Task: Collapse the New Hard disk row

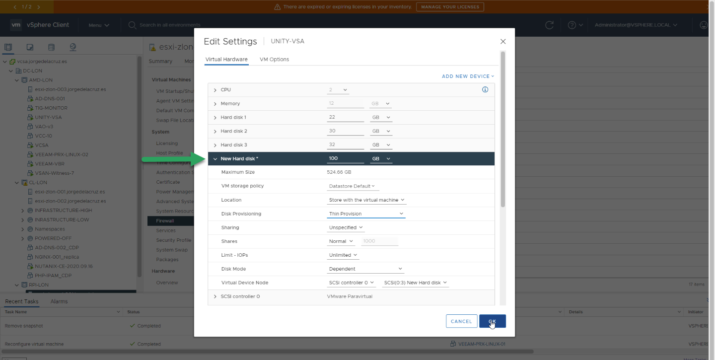Action: pyautogui.click(x=215, y=159)
